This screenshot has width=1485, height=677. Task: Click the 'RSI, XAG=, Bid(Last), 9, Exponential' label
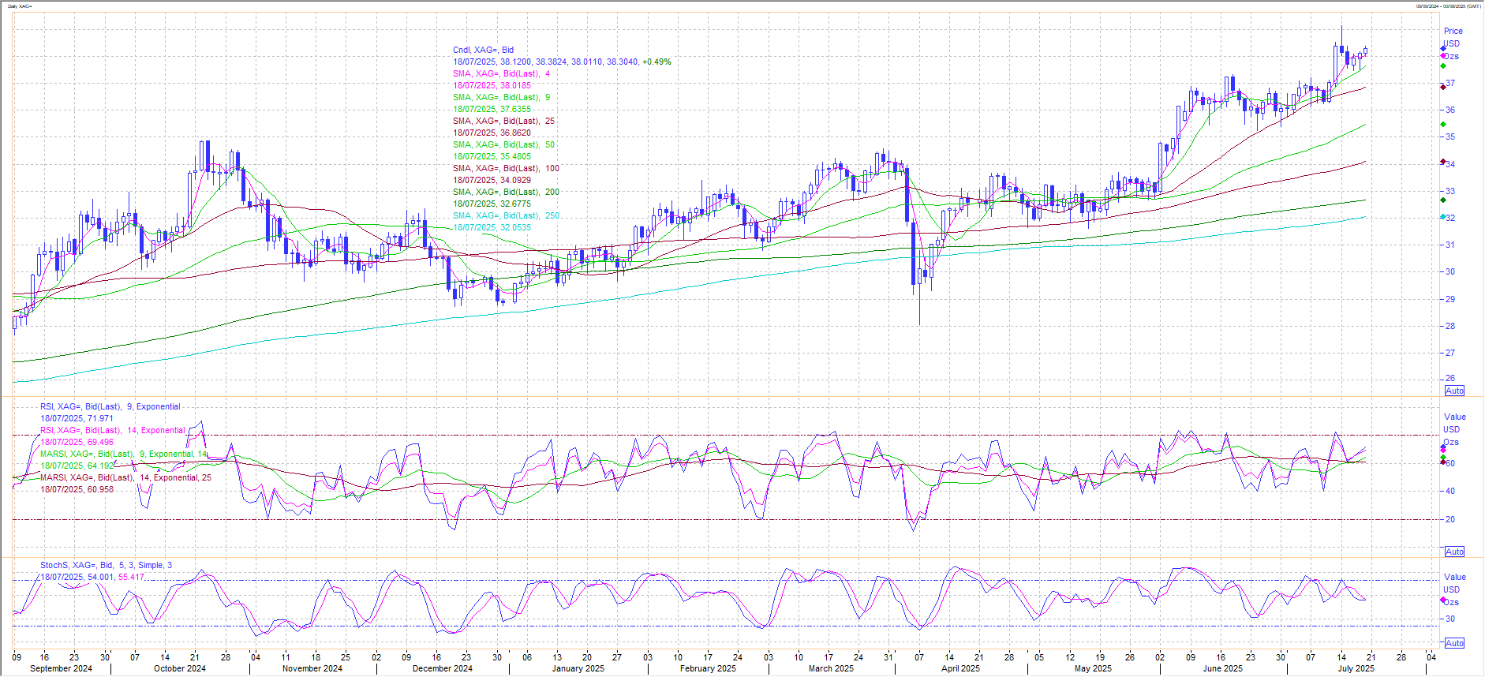click(x=110, y=406)
